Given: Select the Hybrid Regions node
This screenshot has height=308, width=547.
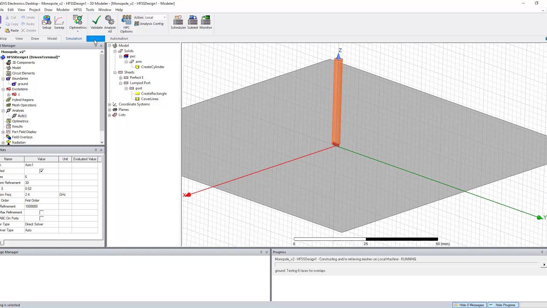Looking at the screenshot, I should point(23,100).
